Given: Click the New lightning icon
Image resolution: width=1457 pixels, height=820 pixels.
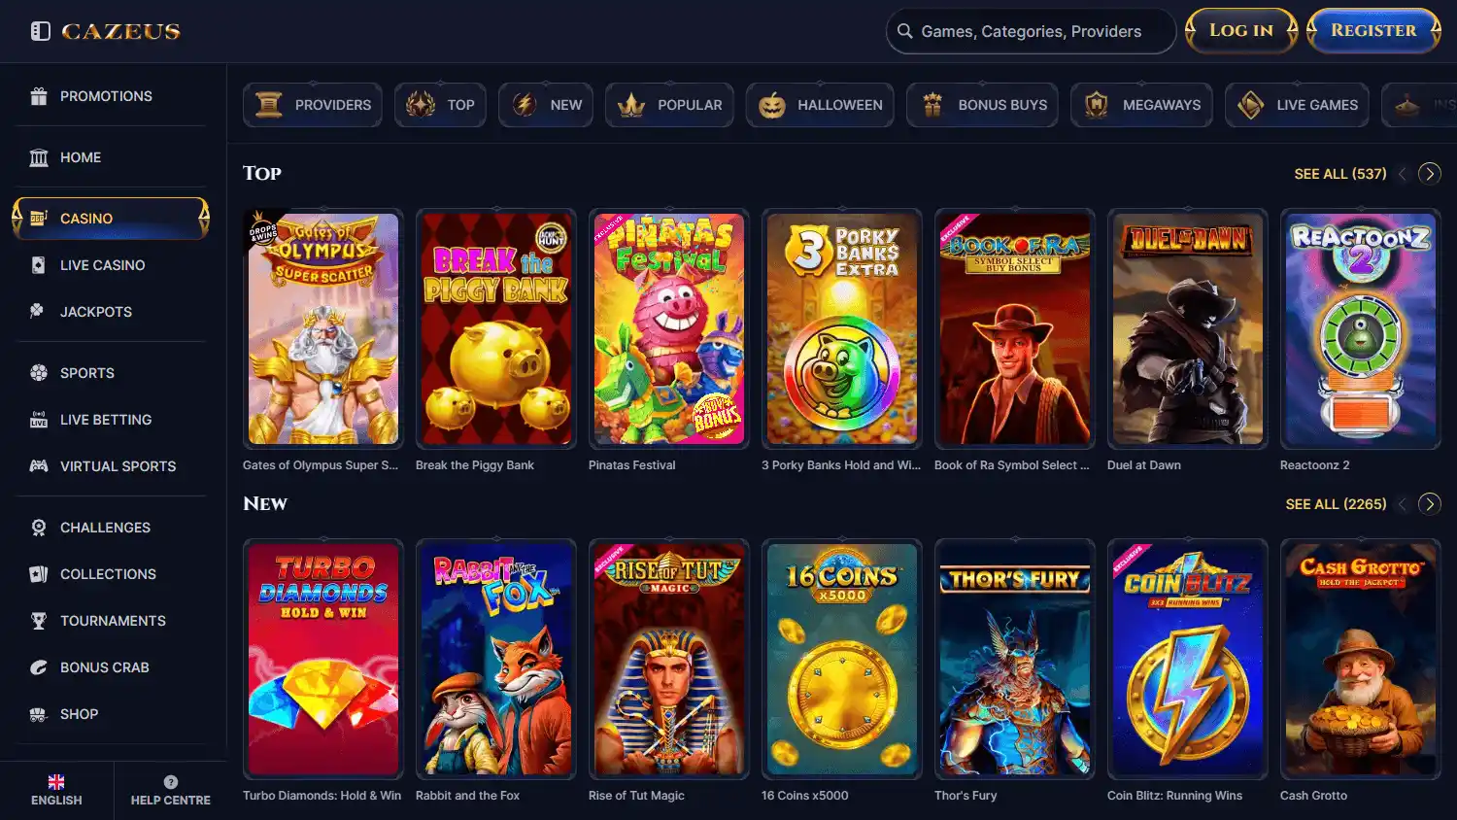Looking at the screenshot, I should 525,105.
